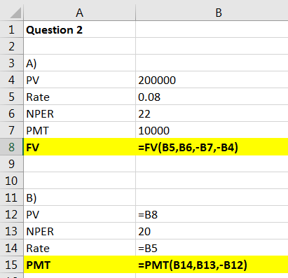
Task: Click the 'Question 2' title cell
Action: coord(79,29)
